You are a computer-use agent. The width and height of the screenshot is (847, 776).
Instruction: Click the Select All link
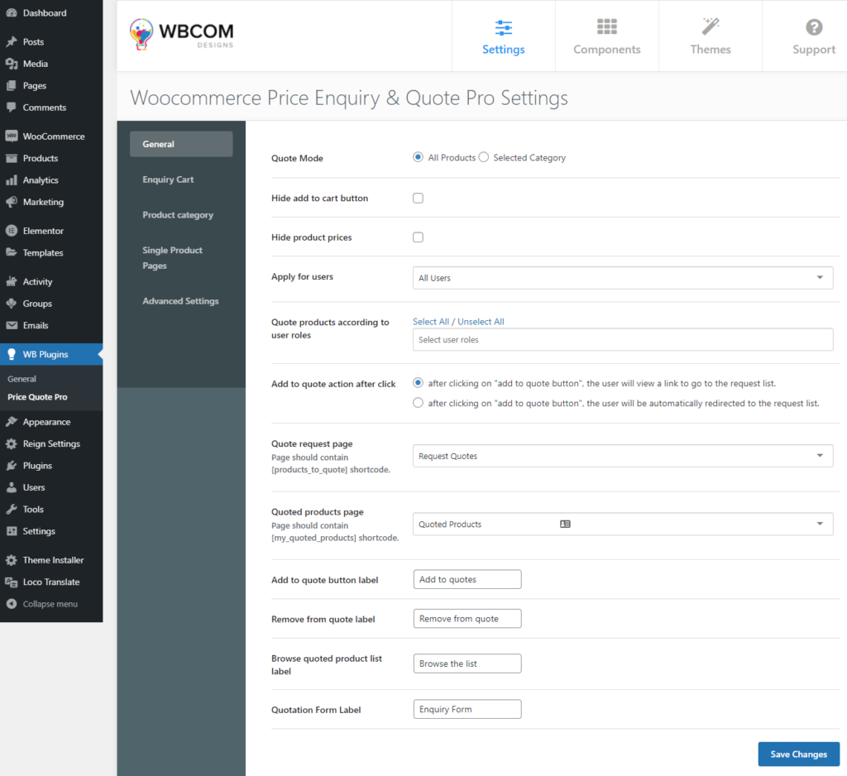click(430, 322)
